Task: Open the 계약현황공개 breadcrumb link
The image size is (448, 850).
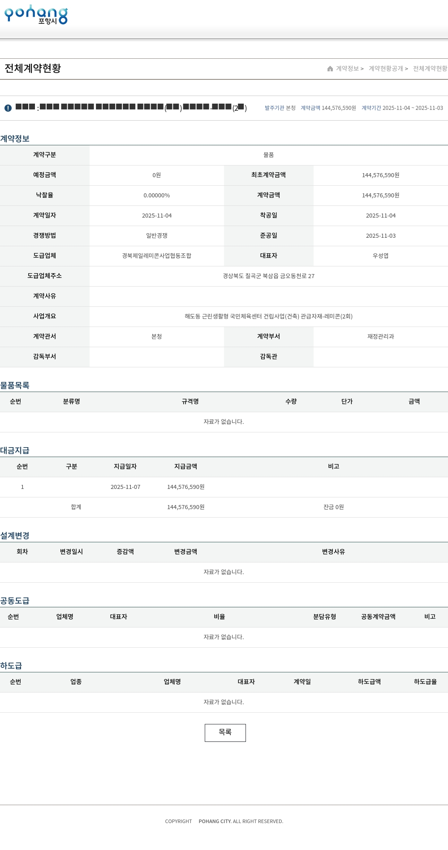Action: click(x=386, y=69)
